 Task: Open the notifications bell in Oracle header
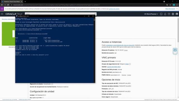pyautogui.click(x=165, y=14)
